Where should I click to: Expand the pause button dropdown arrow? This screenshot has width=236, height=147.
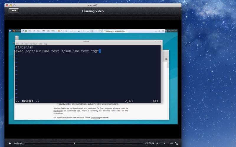[61, 31]
